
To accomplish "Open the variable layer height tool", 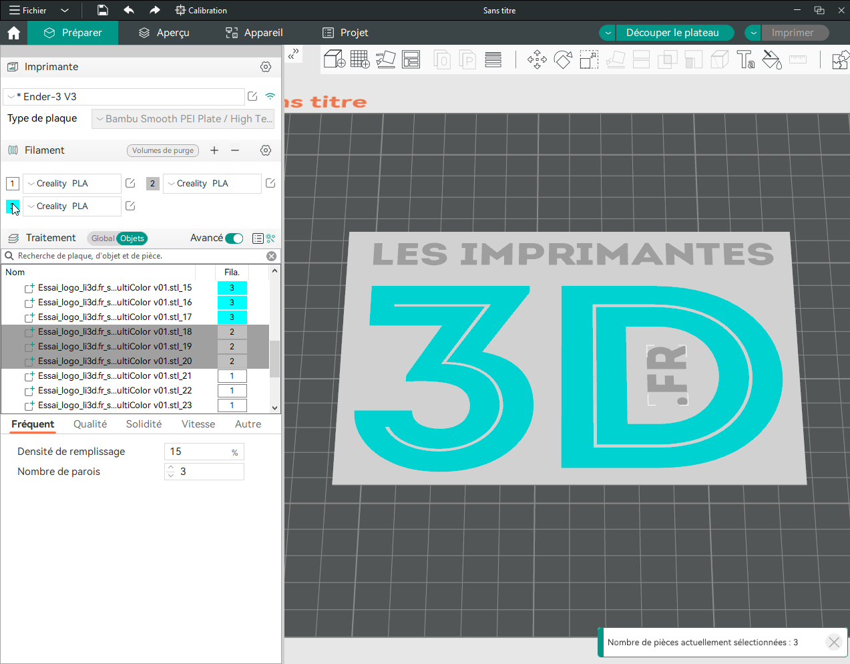I will (493, 59).
